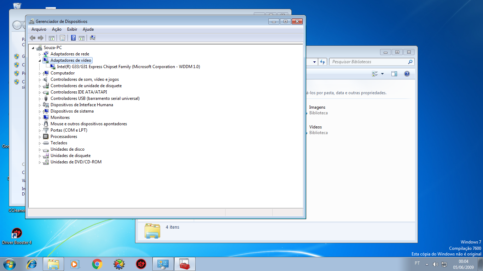Click the Souza-PC computer icon at tree root
Screen dimensions: 483x271
39,48
